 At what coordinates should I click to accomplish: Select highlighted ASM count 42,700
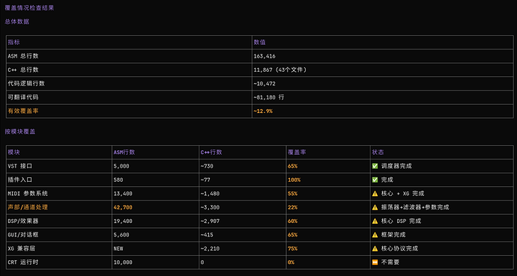click(123, 208)
